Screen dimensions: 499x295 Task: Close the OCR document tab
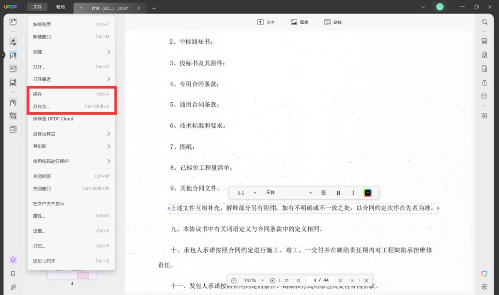click(x=139, y=8)
